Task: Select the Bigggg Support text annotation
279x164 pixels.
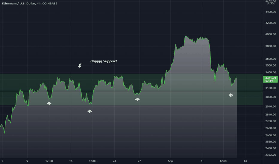Action: [x=104, y=61]
